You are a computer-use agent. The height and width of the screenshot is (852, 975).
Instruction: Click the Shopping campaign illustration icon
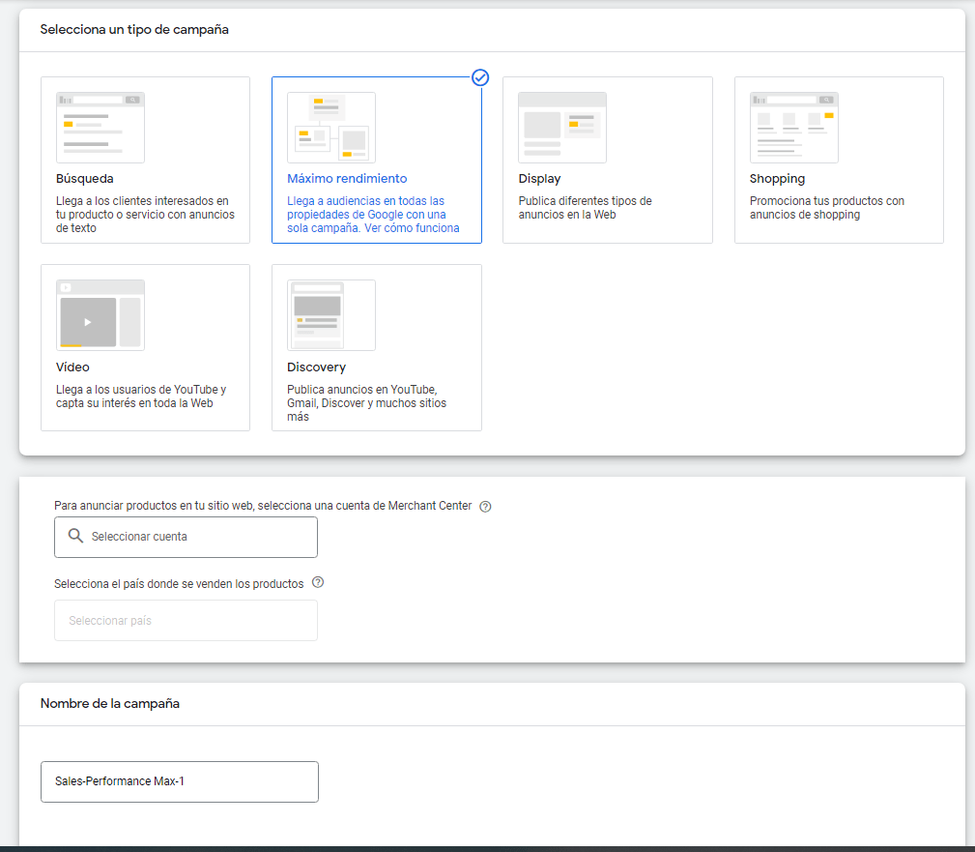point(793,128)
